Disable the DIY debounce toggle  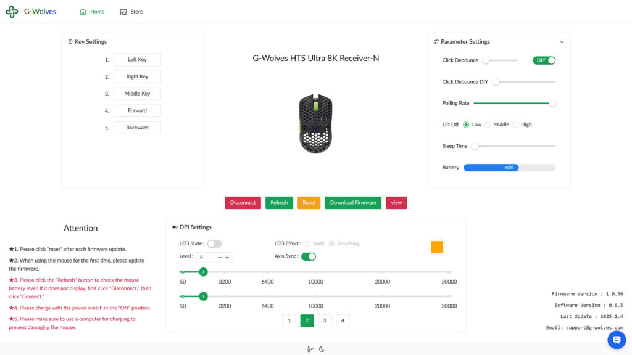(x=544, y=60)
